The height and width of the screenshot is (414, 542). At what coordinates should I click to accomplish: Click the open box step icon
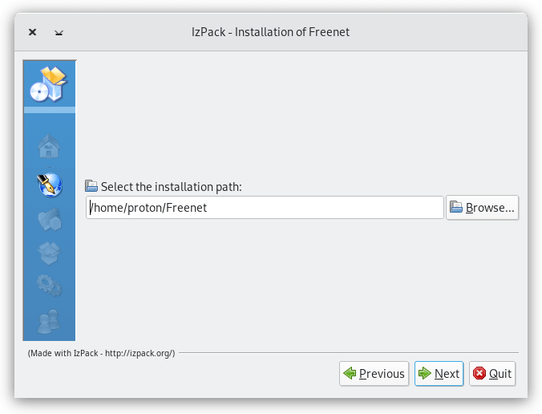pos(49,252)
